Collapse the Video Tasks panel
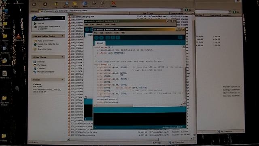This screenshot has width=259, height=146. (x=62, y=18)
